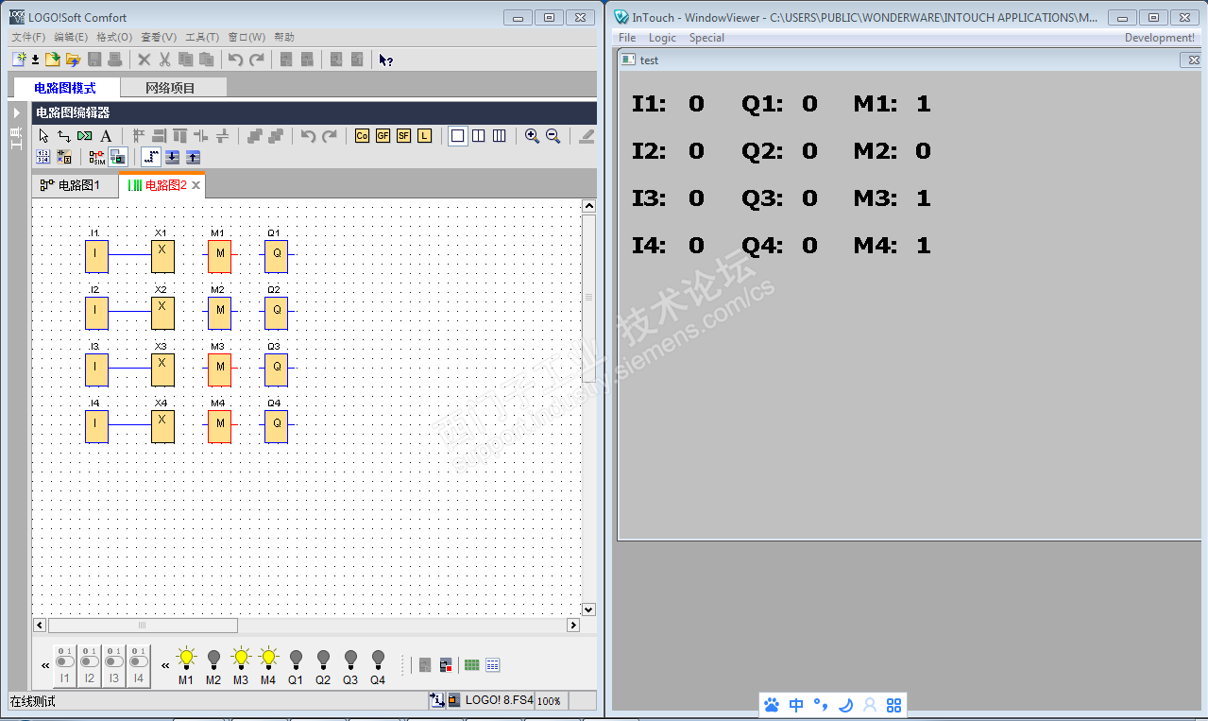
Task: Select the text label tool (A)
Action: click(106, 136)
